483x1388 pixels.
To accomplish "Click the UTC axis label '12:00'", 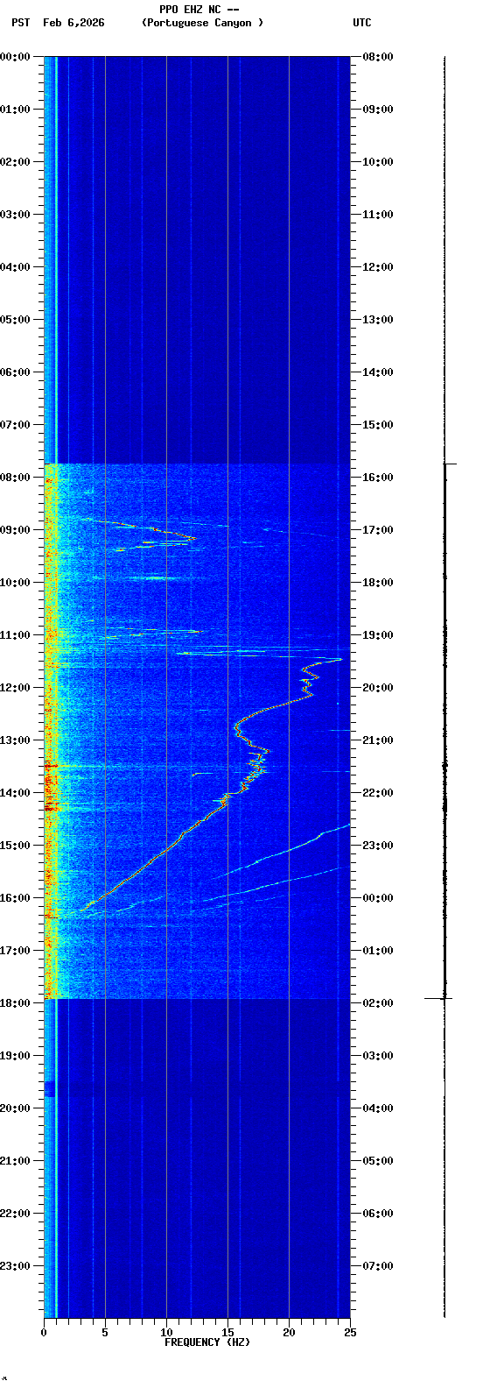I will pos(378,267).
